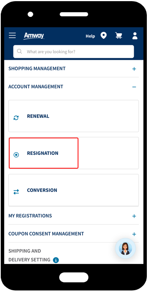
Task: Expand the Coupon Consent Management section
Action: click(134, 234)
